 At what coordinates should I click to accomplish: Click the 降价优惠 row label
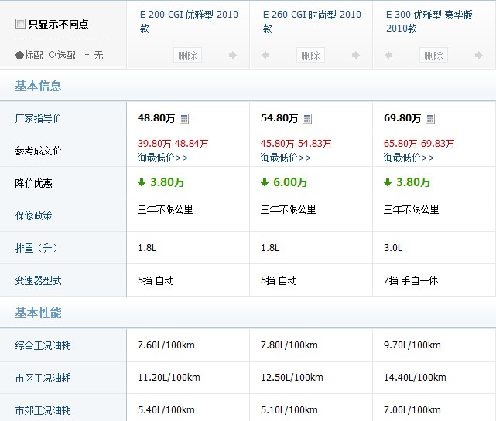33,183
